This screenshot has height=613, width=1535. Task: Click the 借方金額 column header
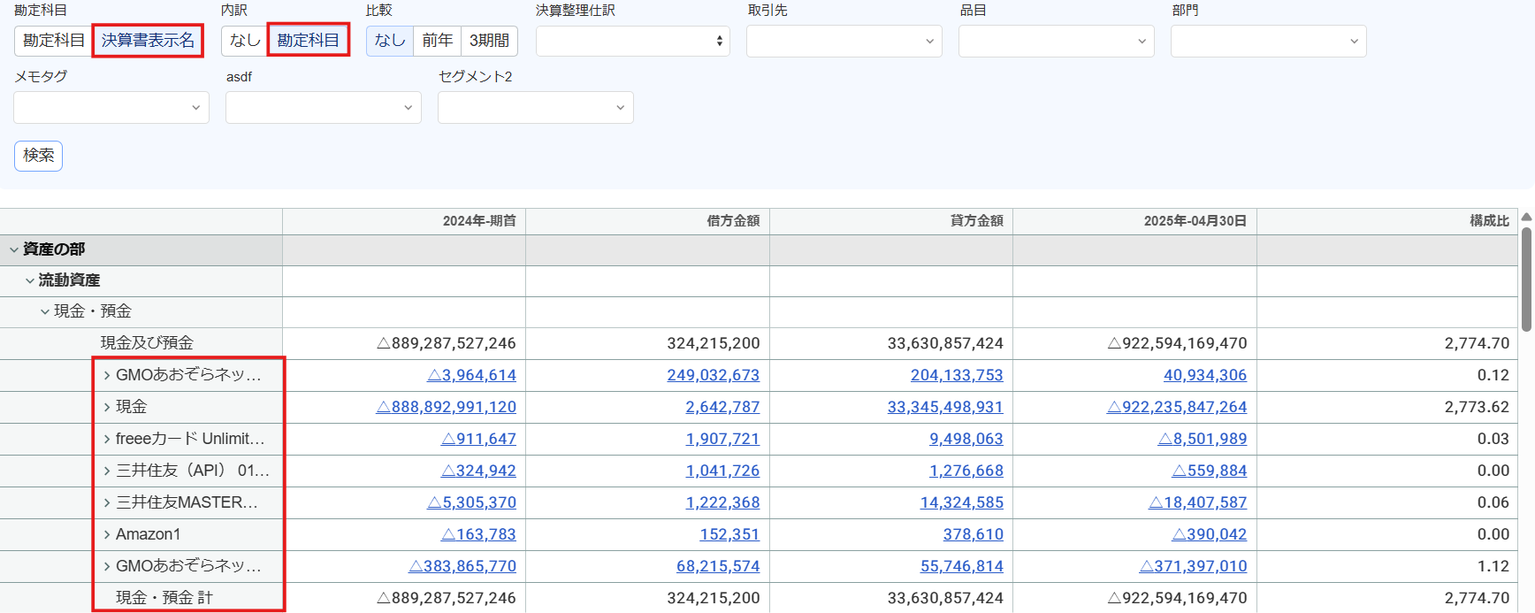click(x=648, y=221)
